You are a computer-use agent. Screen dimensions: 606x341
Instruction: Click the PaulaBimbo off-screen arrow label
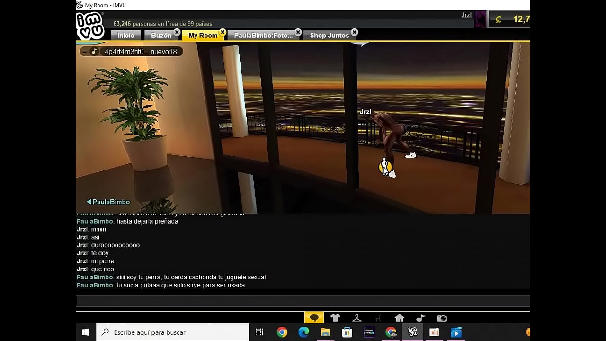[x=108, y=202]
